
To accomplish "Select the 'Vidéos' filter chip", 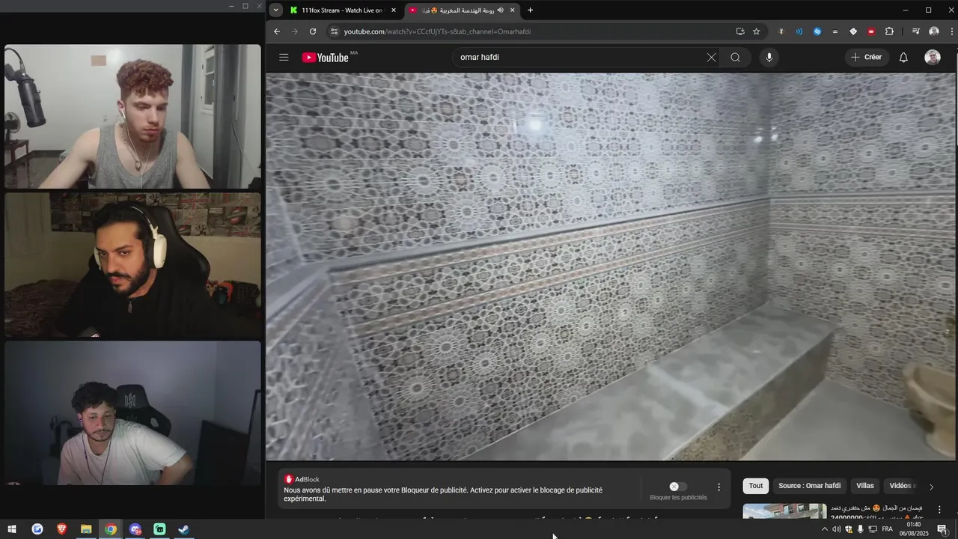I will pyautogui.click(x=902, y=486).
